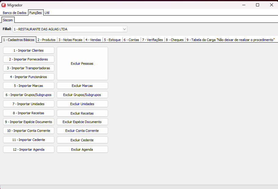The image size is (278, 189).
Task: Go to the 5 - Estoque tab
Action: [x=112, y=40]
